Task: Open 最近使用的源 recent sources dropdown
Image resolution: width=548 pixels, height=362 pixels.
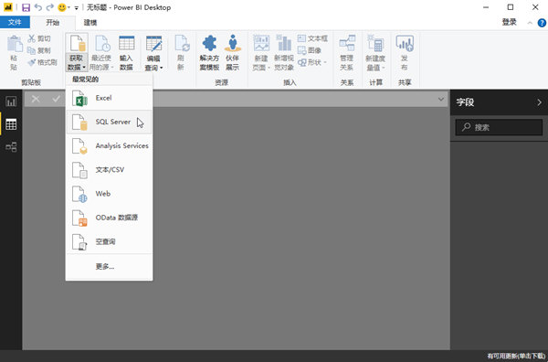Action: (x=101, y=52)
